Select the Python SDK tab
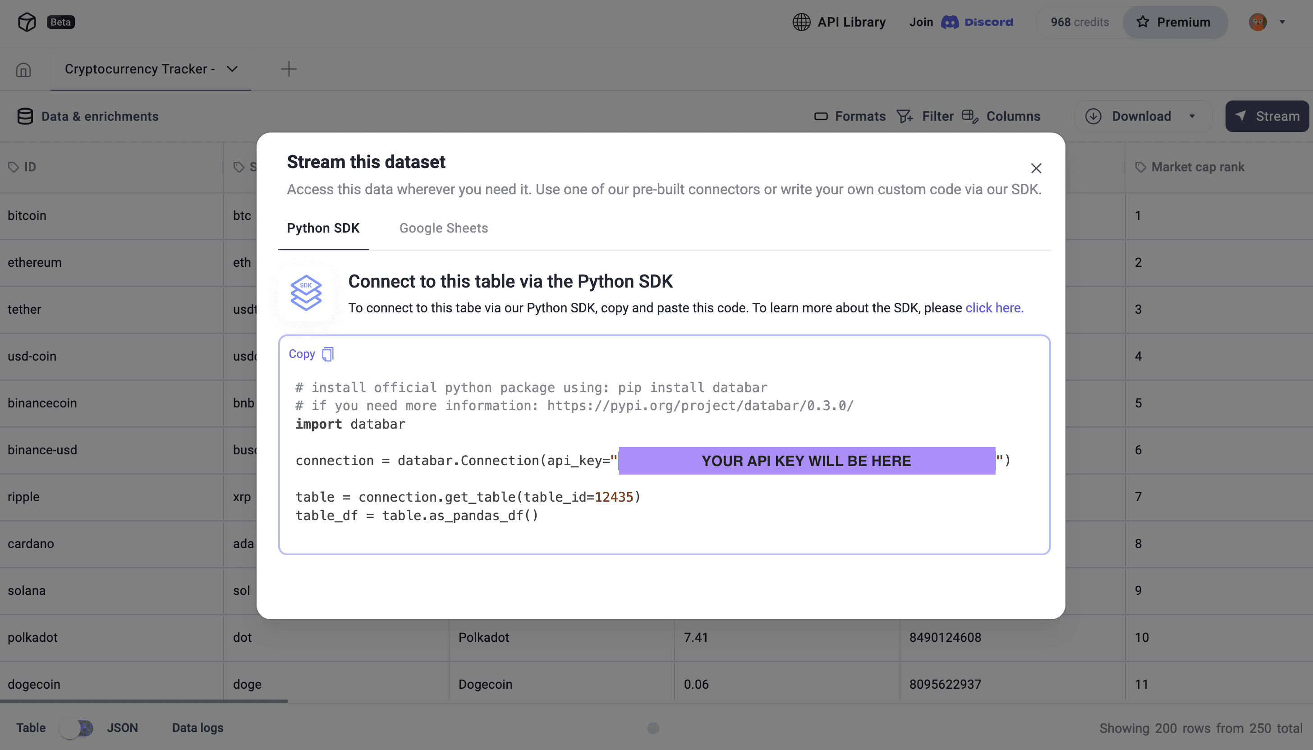This screenshot has width=1313, height=750. pos(323,228)
